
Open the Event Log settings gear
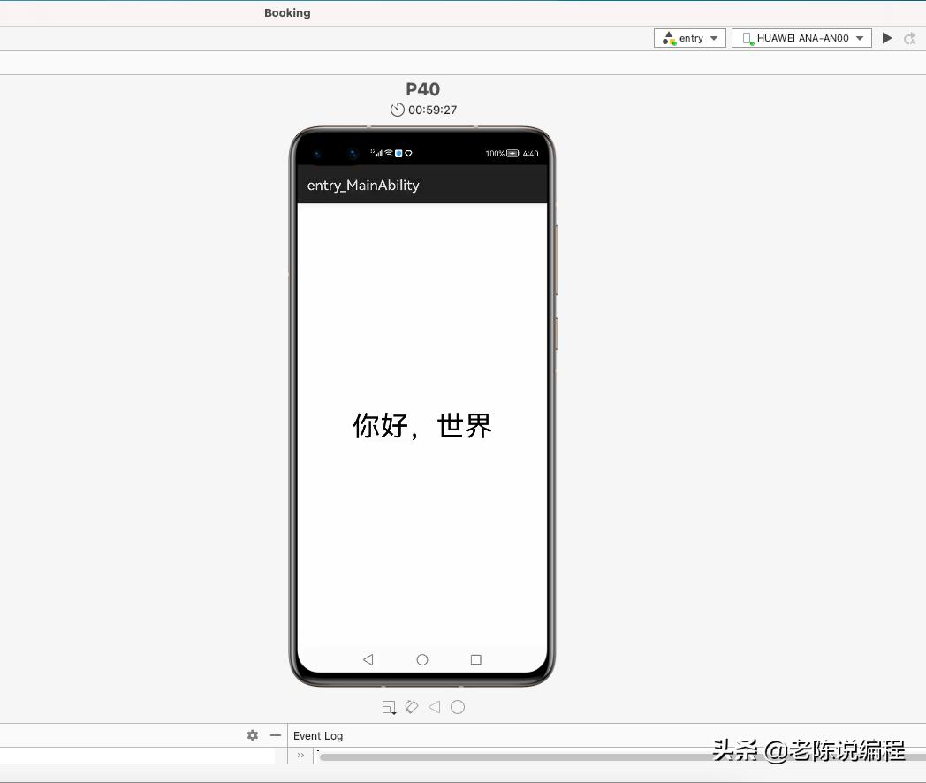pos(253,735)
